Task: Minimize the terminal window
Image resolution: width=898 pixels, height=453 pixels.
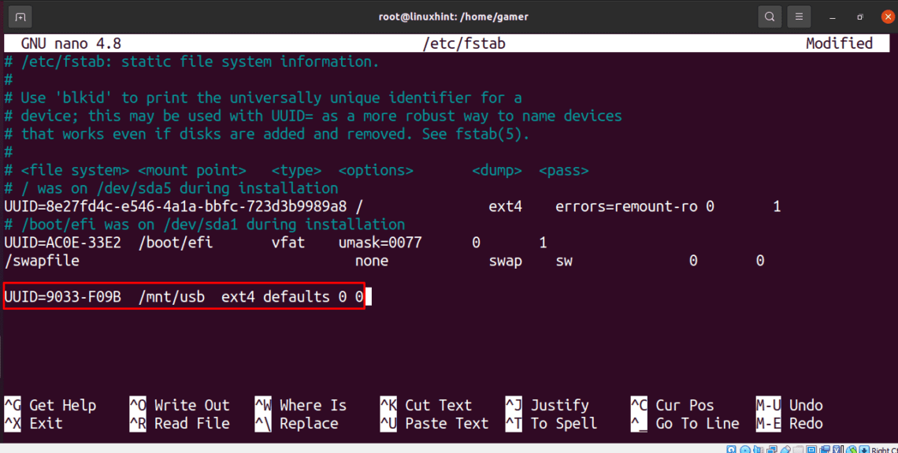Action: click(x=833, y=17)
